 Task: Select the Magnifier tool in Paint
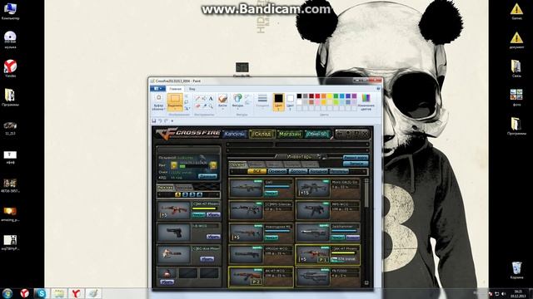tap(211, 106)
